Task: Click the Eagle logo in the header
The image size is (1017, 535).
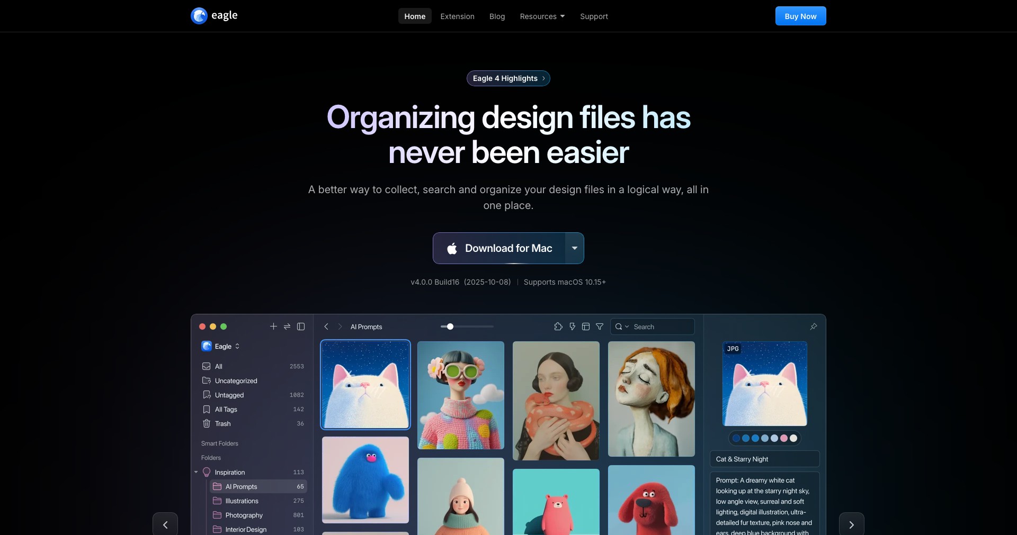Action: [x=214, y=16]
